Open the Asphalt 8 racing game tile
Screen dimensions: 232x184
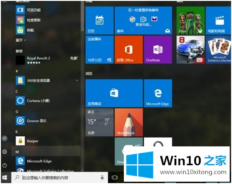(191, 50)
